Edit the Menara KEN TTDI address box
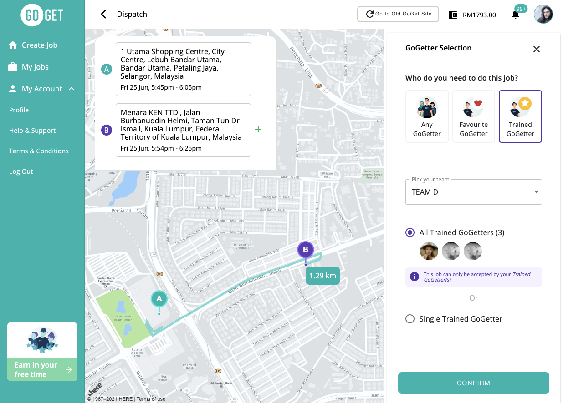 click(x=183, y=130)
